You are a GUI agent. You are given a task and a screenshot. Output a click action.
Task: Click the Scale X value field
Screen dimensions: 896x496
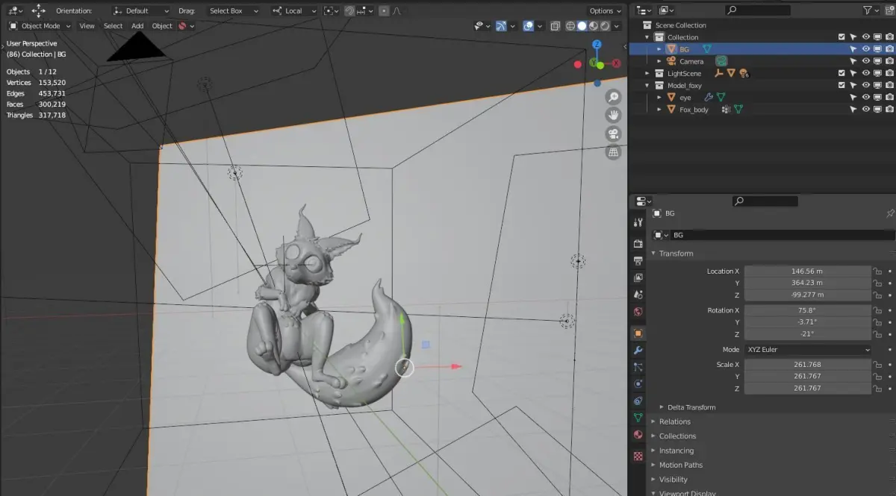(808, 365)
